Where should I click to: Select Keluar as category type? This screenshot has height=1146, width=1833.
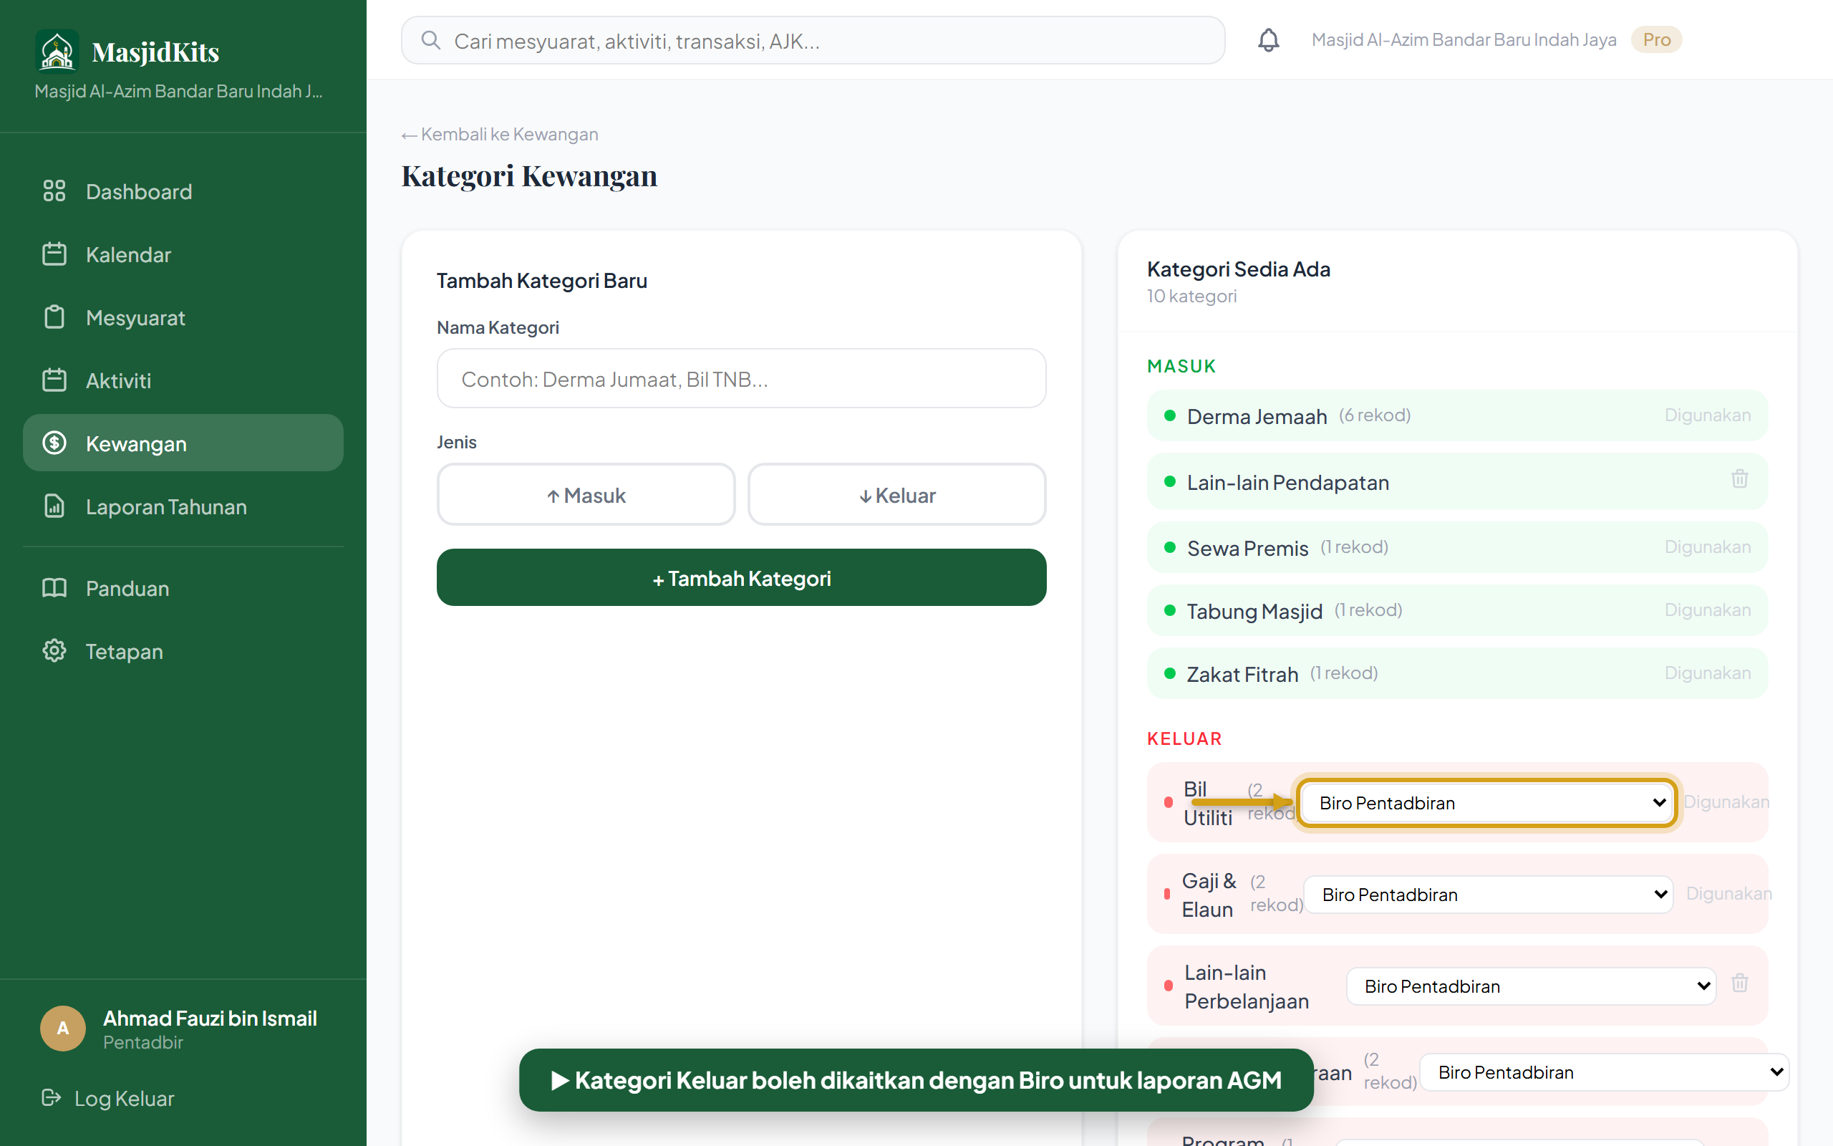point(896,495)
